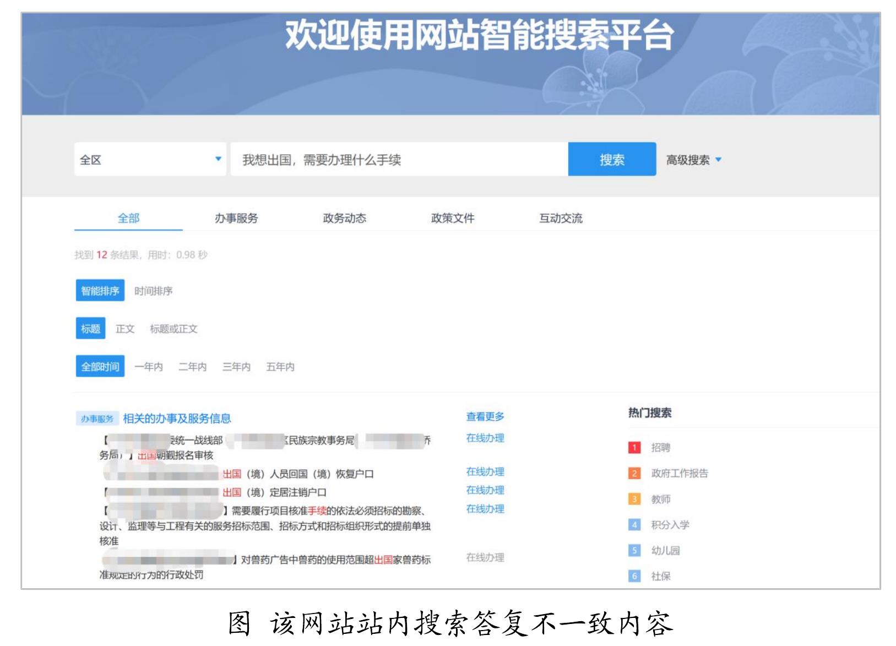This screenshot has height=646, width=896.
Task: Open the 互动交流 tab
Action: [x=561, y=218]
